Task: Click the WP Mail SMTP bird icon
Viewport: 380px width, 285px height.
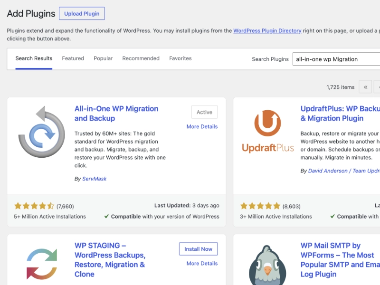Action: 267,265
